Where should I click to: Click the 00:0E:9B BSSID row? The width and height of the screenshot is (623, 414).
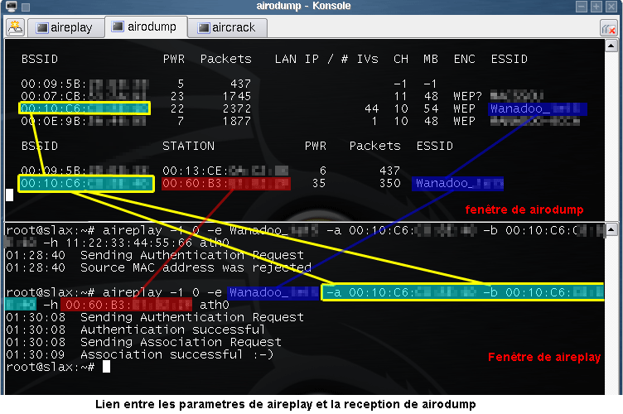[x=85, y=121]
